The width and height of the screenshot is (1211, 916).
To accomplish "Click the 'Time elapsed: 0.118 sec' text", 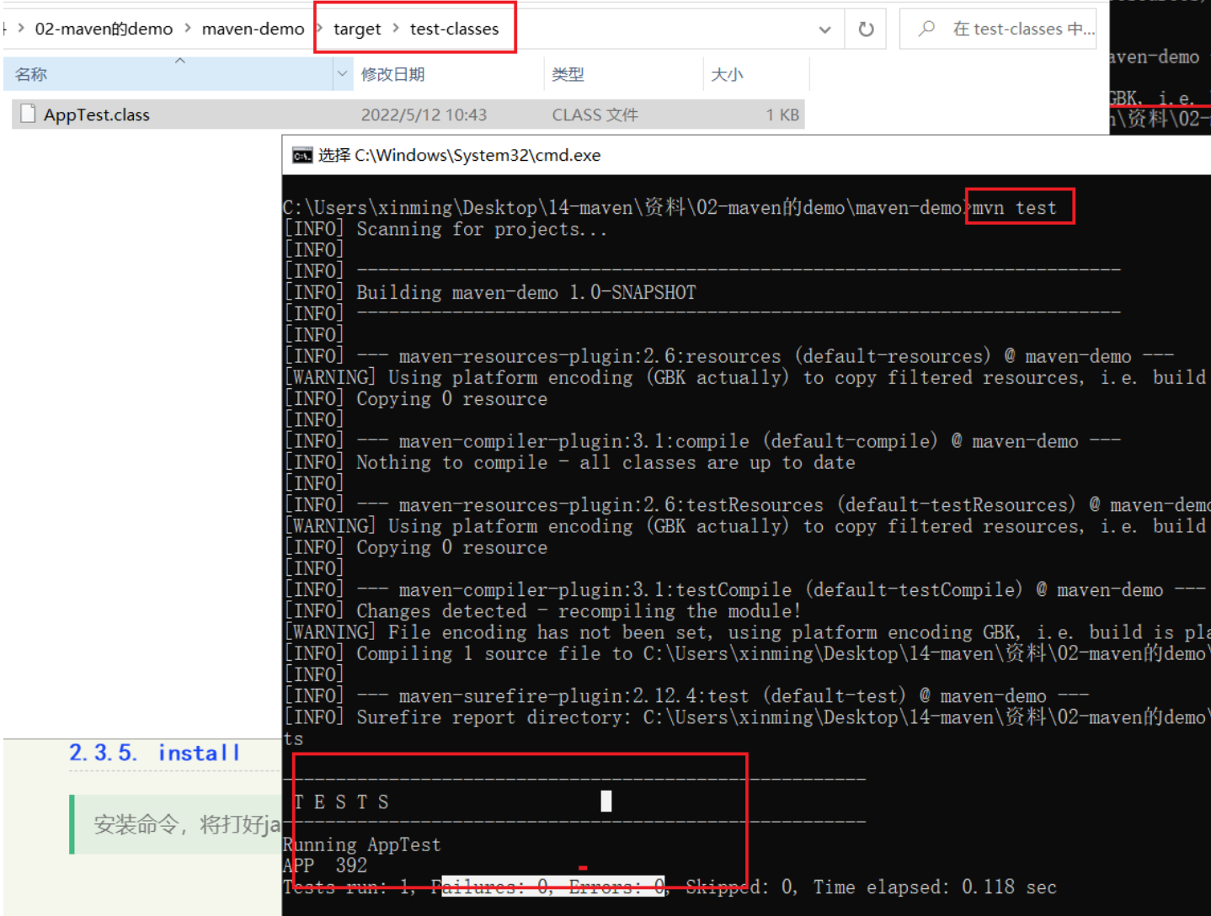I will point(935,887).
